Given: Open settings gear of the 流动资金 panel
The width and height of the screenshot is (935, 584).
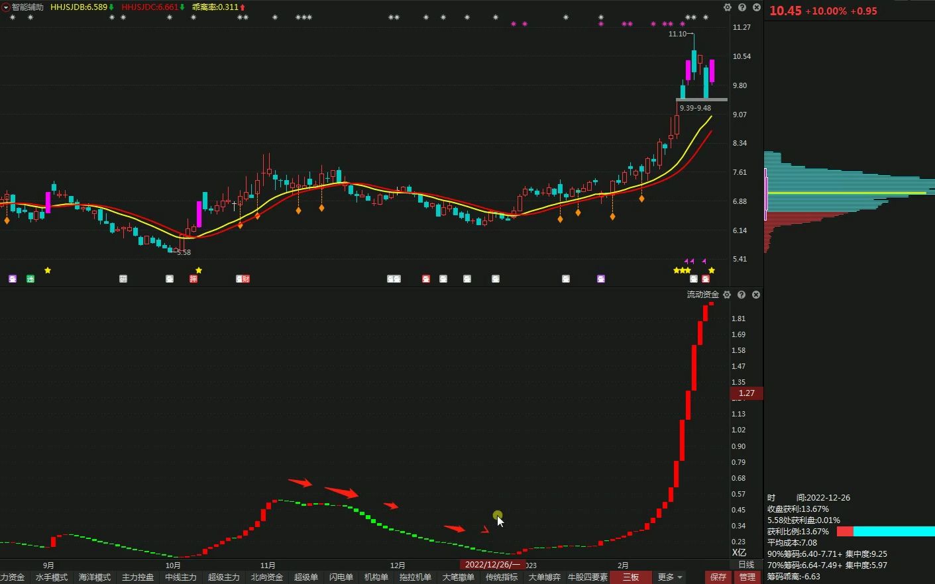Looking at the screenshot, I should [727, 295].
